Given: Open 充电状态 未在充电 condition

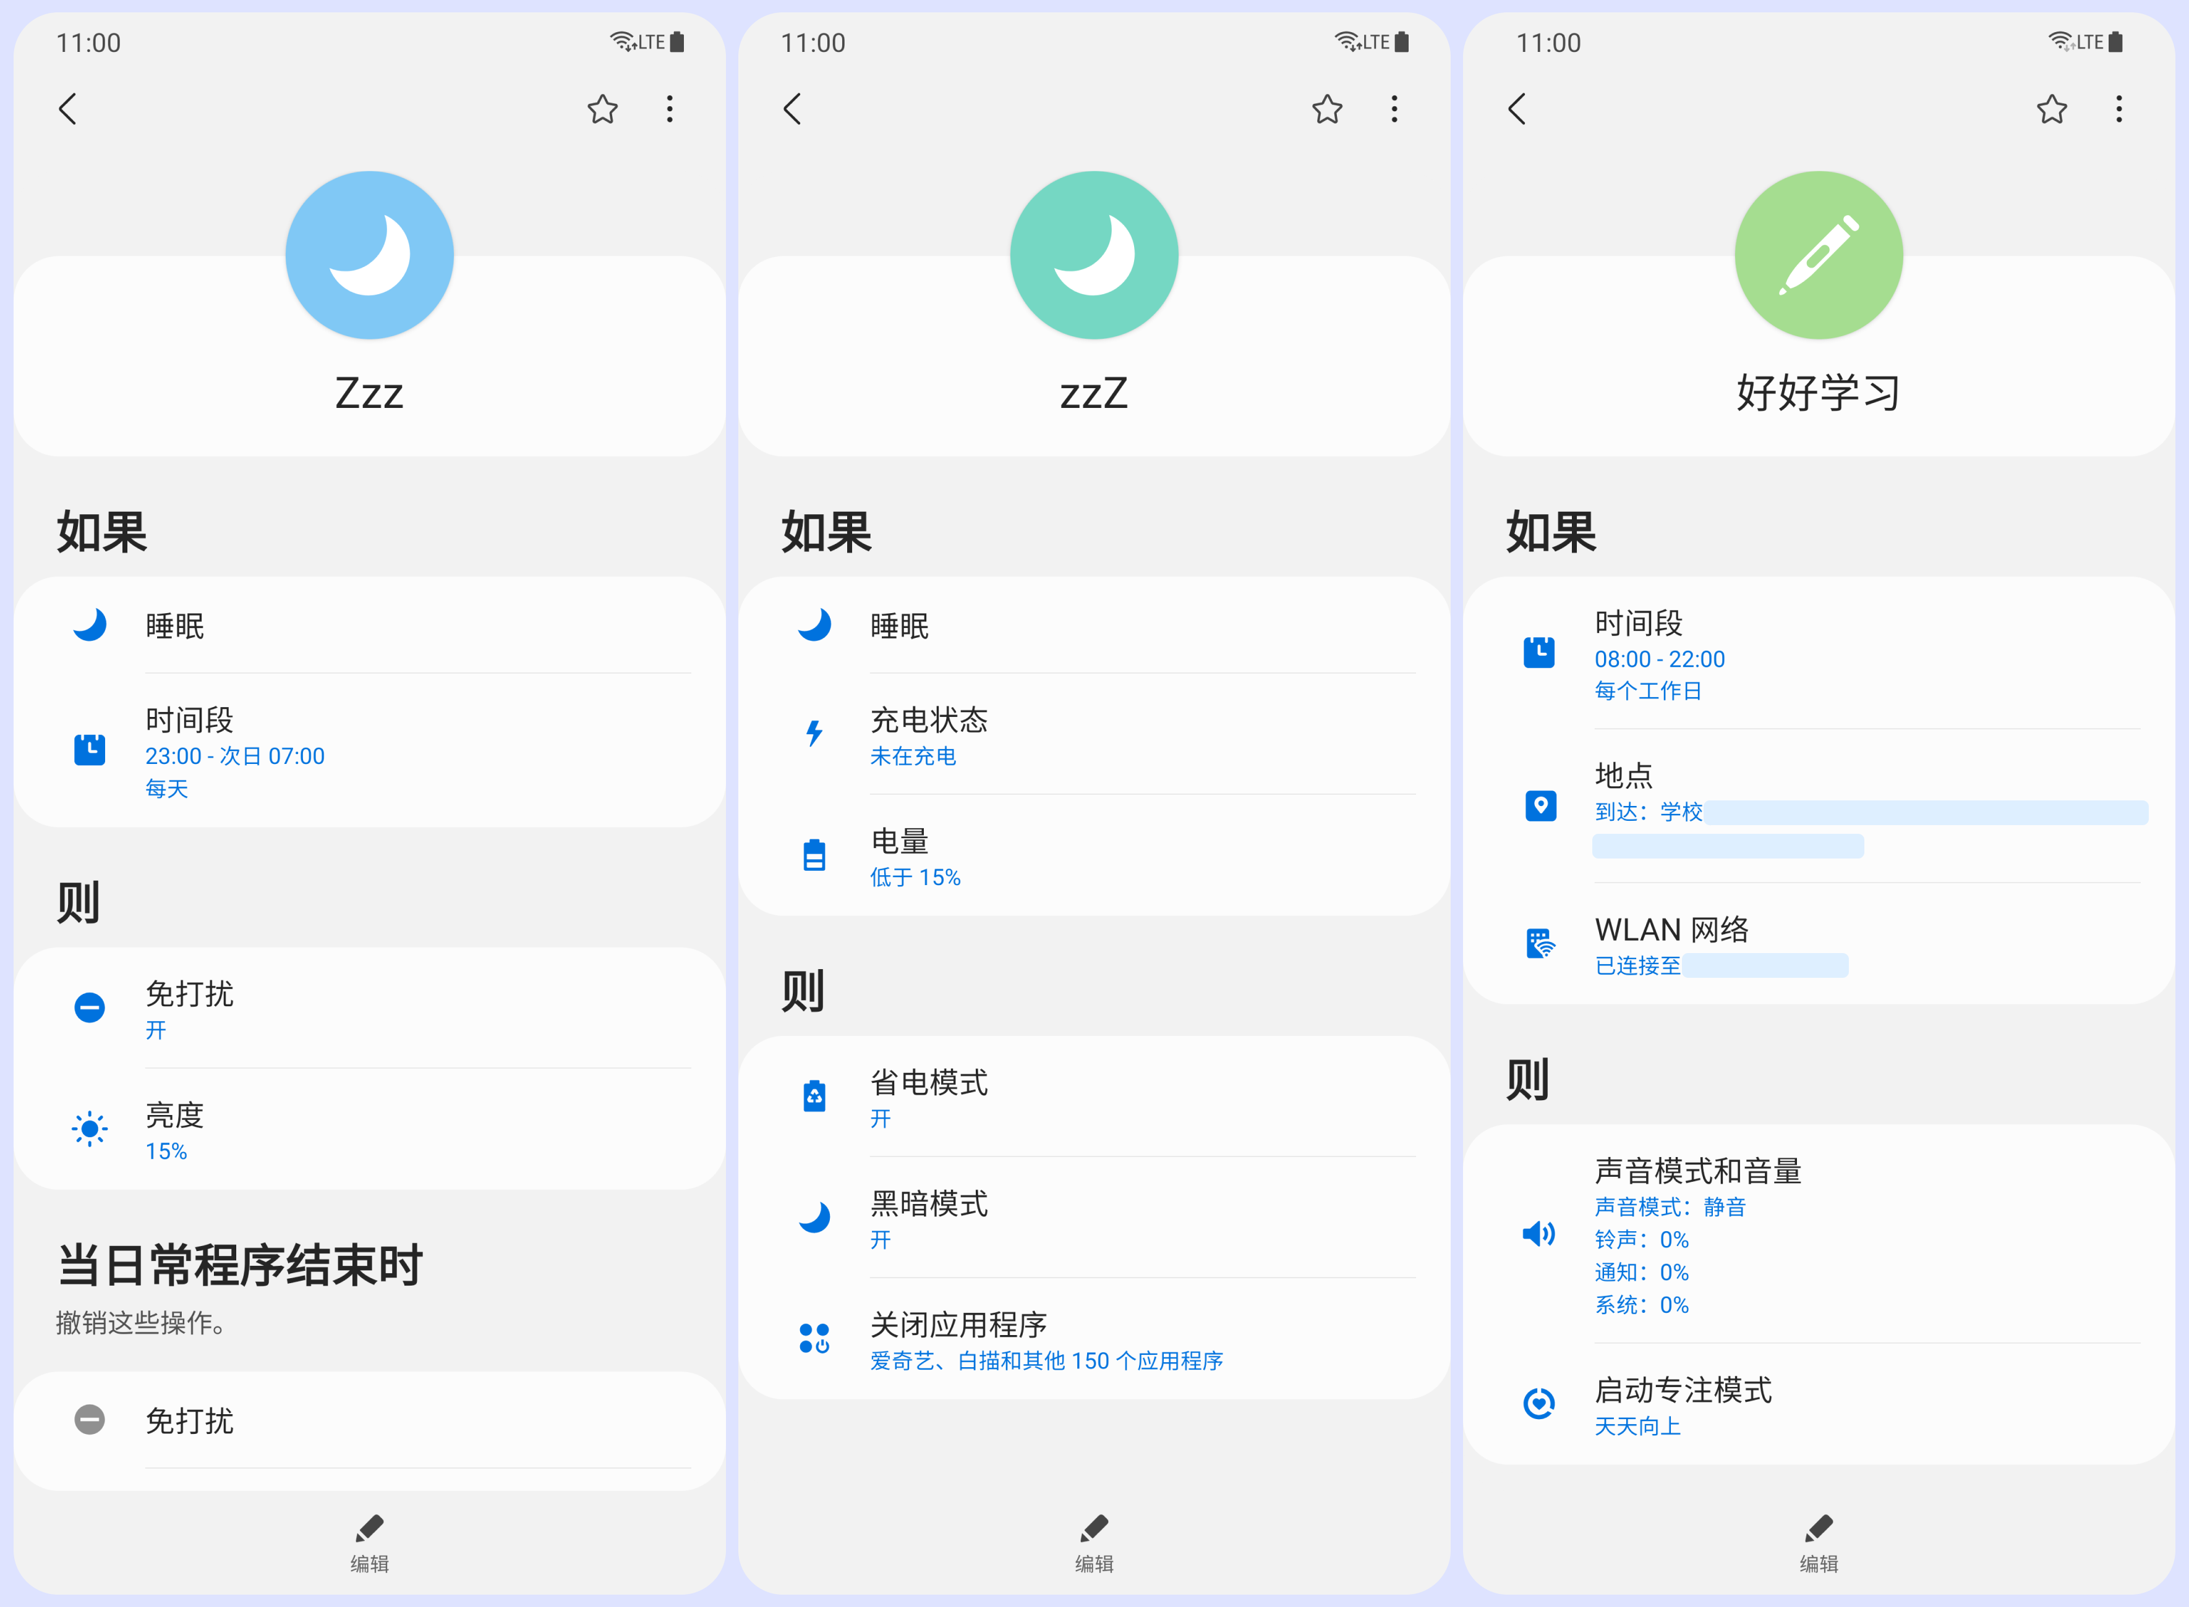Looking at the screenshot, I should (1094, 736).
